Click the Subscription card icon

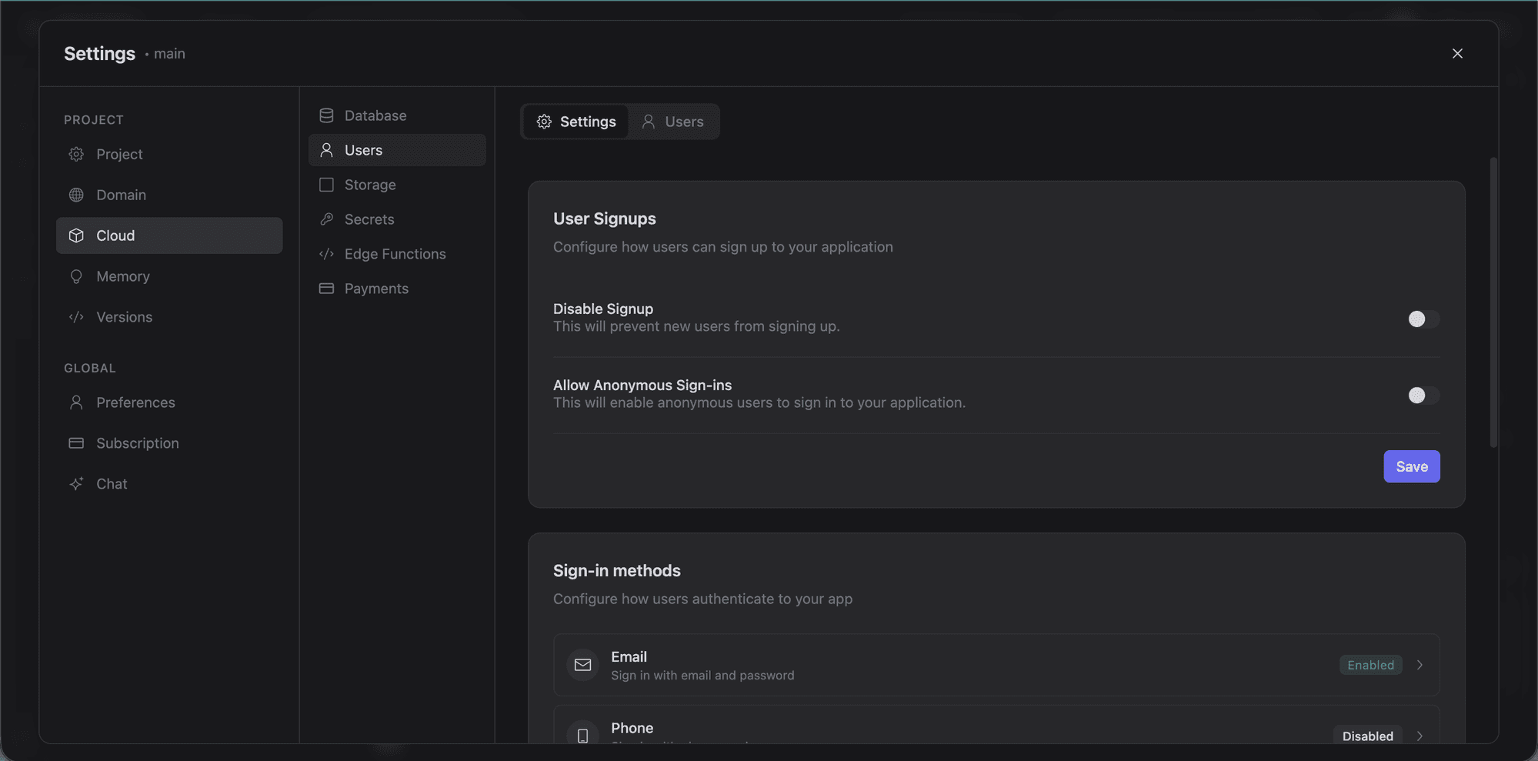click(76, 443)
